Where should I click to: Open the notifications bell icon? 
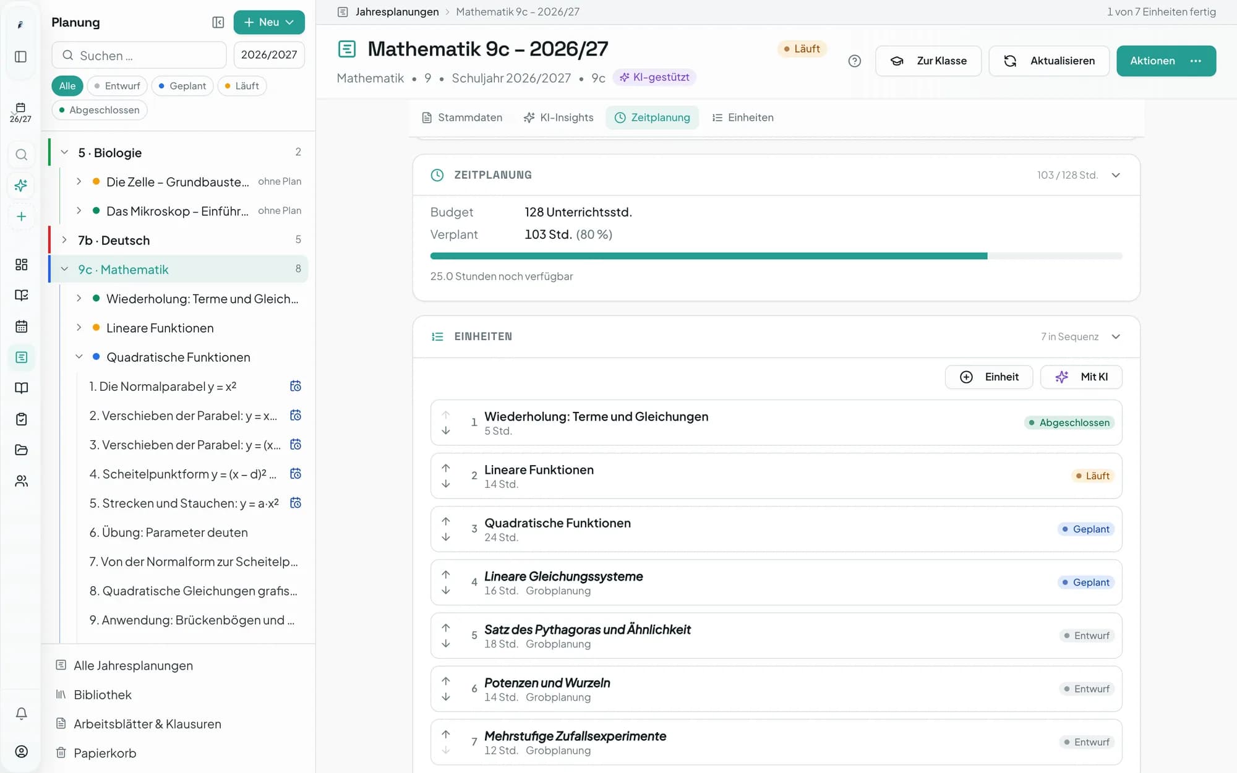(x=21, y=714)
